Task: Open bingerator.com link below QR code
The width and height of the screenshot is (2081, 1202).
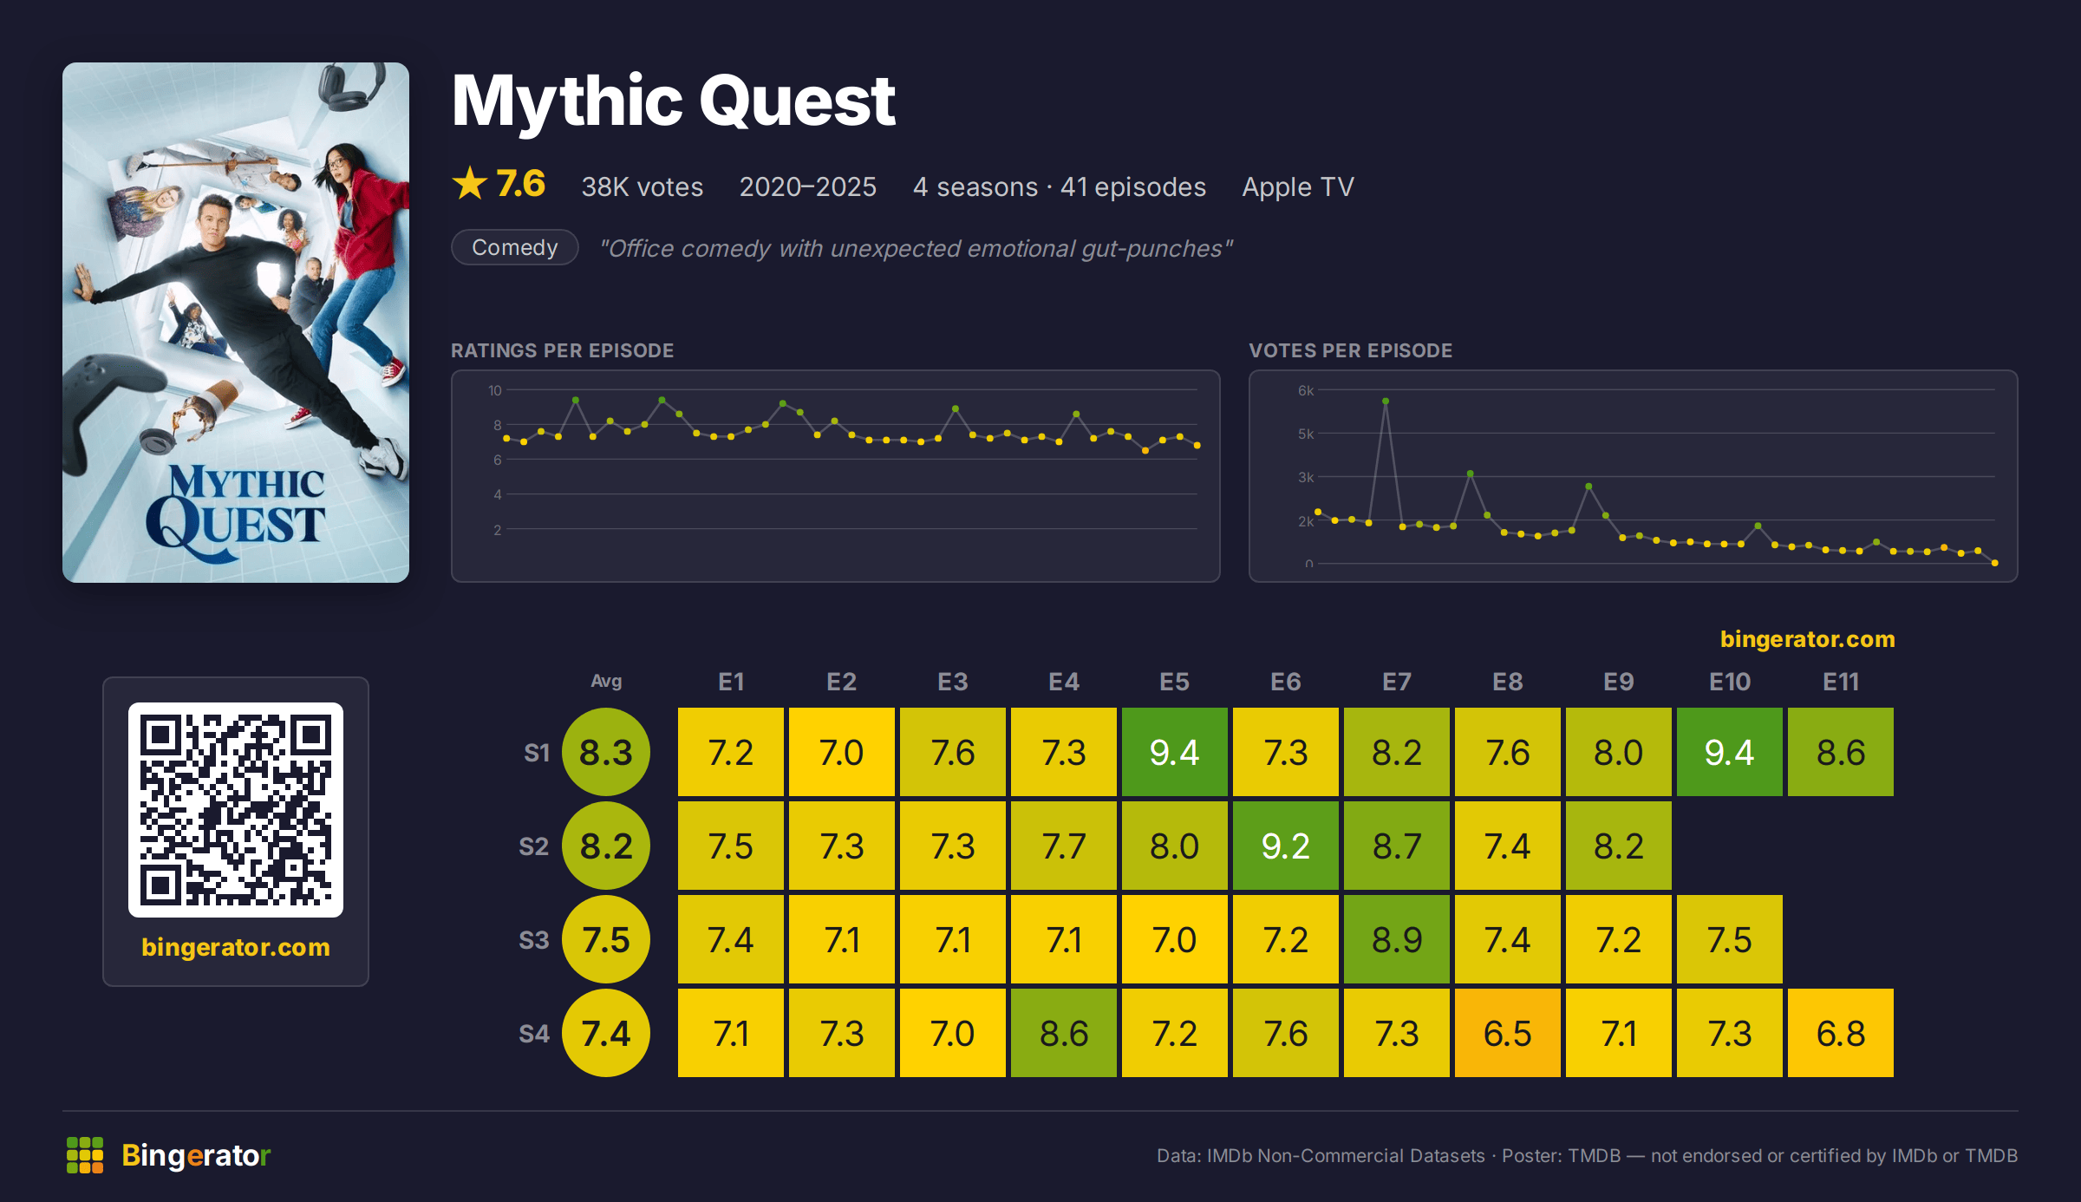Action: point(236,947)
